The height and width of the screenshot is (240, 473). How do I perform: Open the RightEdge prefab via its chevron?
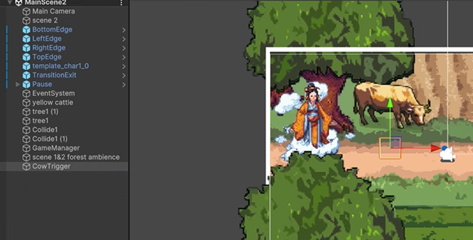(124, 48)
